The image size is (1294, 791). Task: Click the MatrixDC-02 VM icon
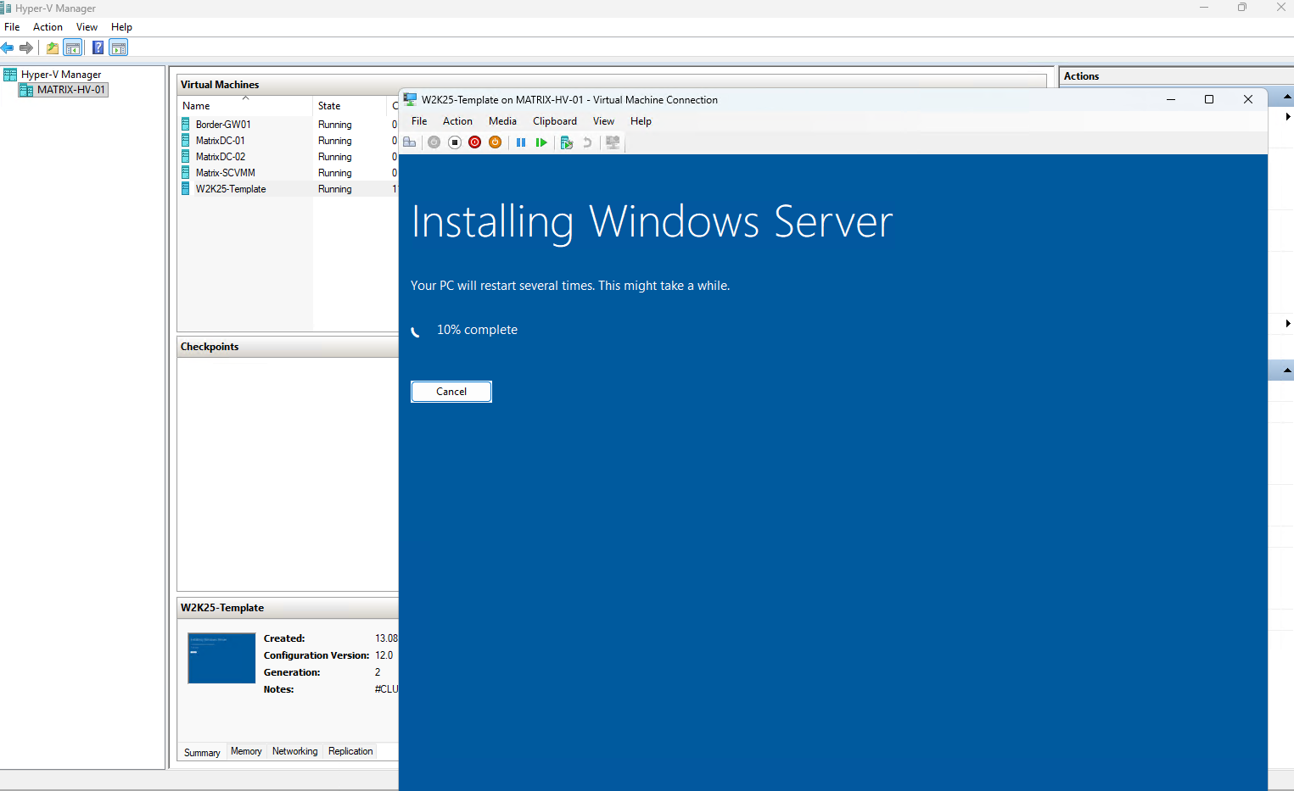pos(186,157)
